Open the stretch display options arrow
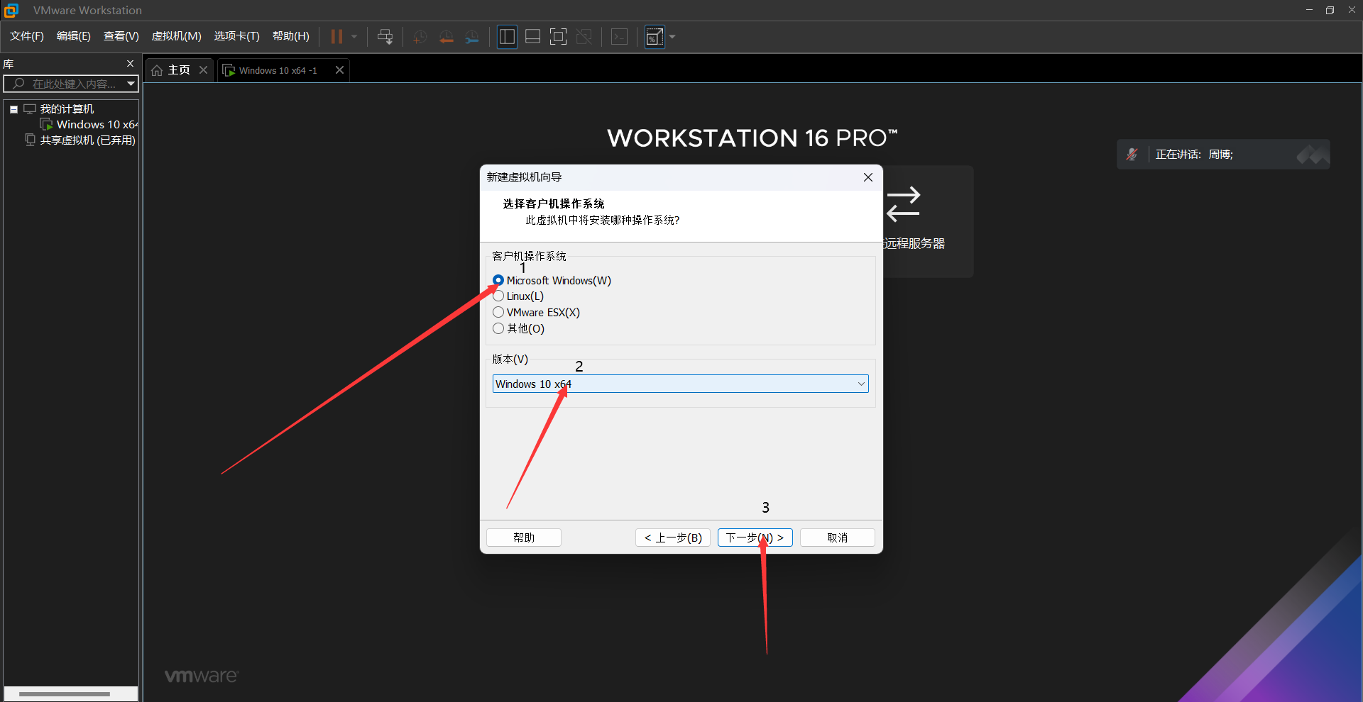Screen dimensions: 1363x702 click(672, 37)
